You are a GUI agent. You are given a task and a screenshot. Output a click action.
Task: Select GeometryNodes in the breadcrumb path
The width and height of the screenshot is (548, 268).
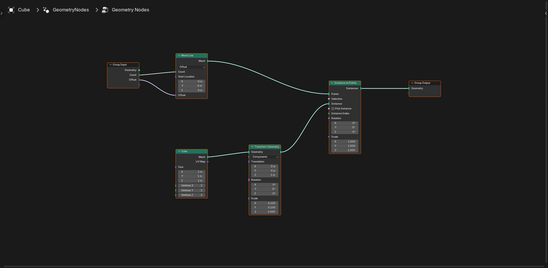[71, 10]
